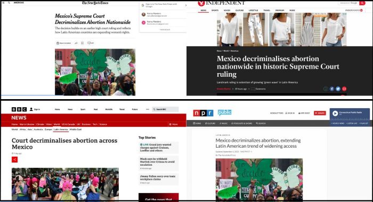
Task: Click War in Ukraine in BBC News red bar
Action: tap(27, 124)
